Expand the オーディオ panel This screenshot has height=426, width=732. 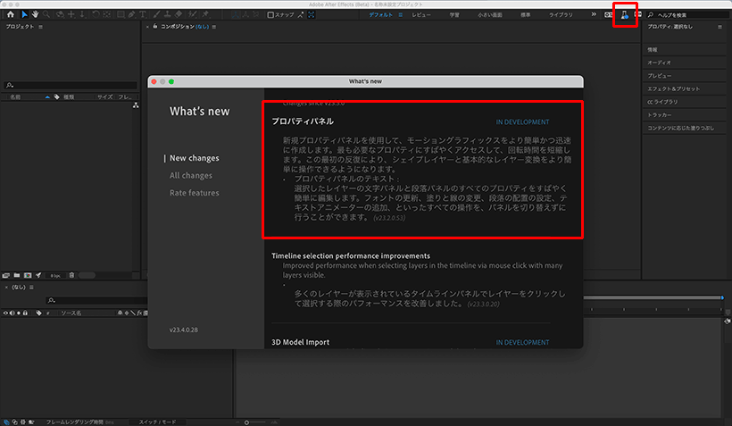pyautogui.click(x=659, y=63)
